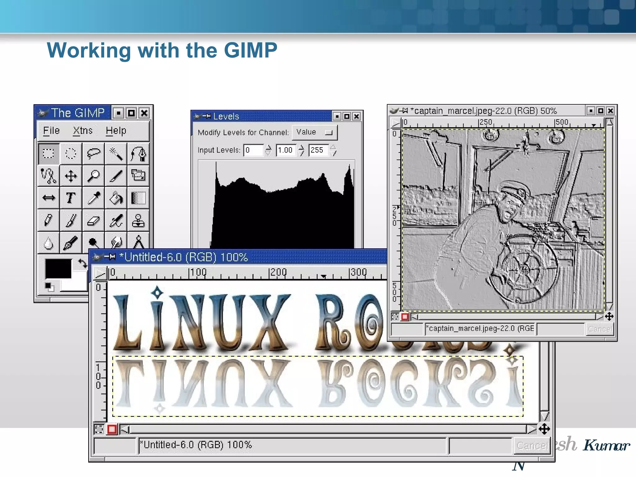
Task: Select the Bucket Fill tool
Action: pos(116,198)
